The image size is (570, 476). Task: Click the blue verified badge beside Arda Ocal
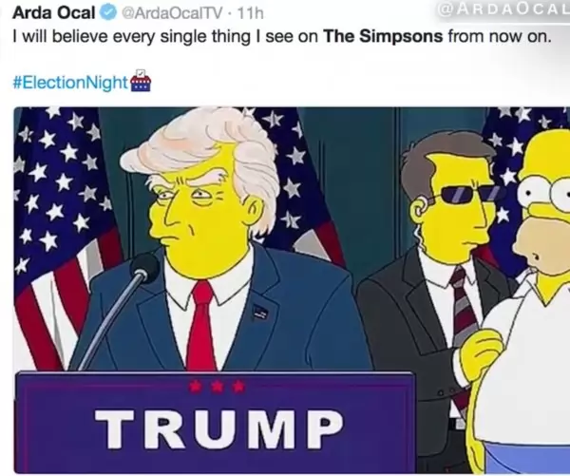point(108,13)
